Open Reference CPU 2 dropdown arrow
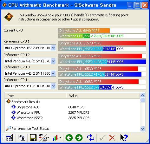The image size is (150, 144). (53, 61)
